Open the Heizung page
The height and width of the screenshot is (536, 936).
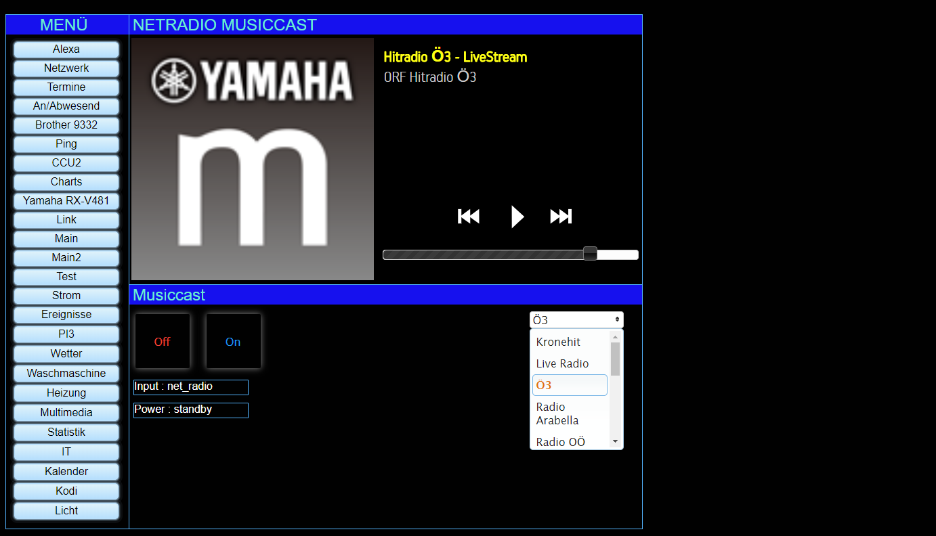(66, 393)
